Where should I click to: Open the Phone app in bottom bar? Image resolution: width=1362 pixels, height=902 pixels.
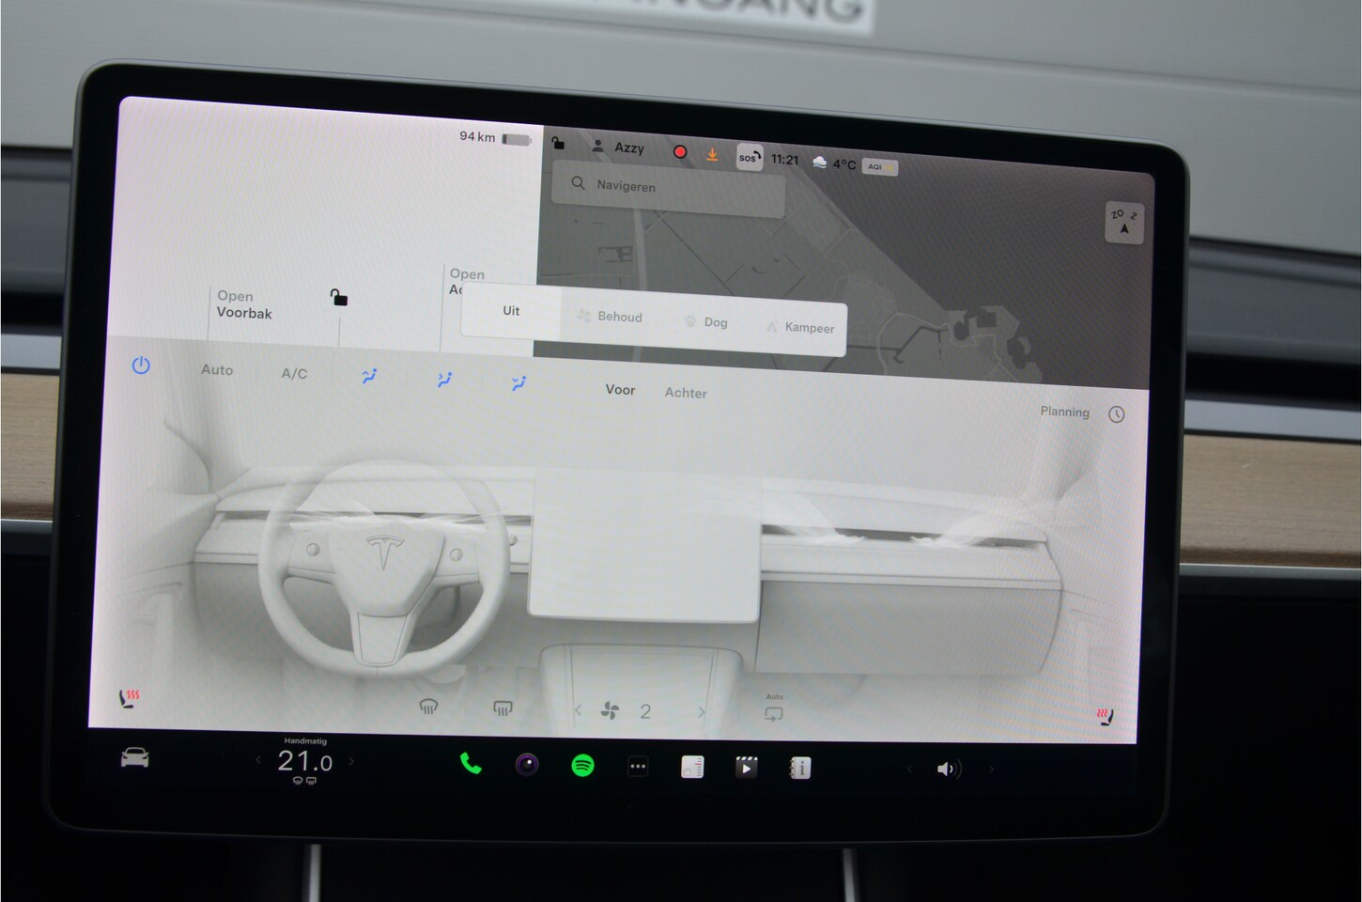(471, 764)
